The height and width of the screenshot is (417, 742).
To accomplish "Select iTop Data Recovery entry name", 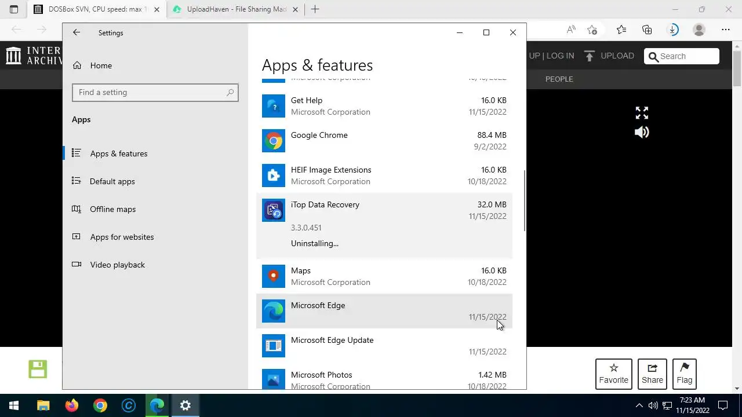I will [x=325, y=204].
